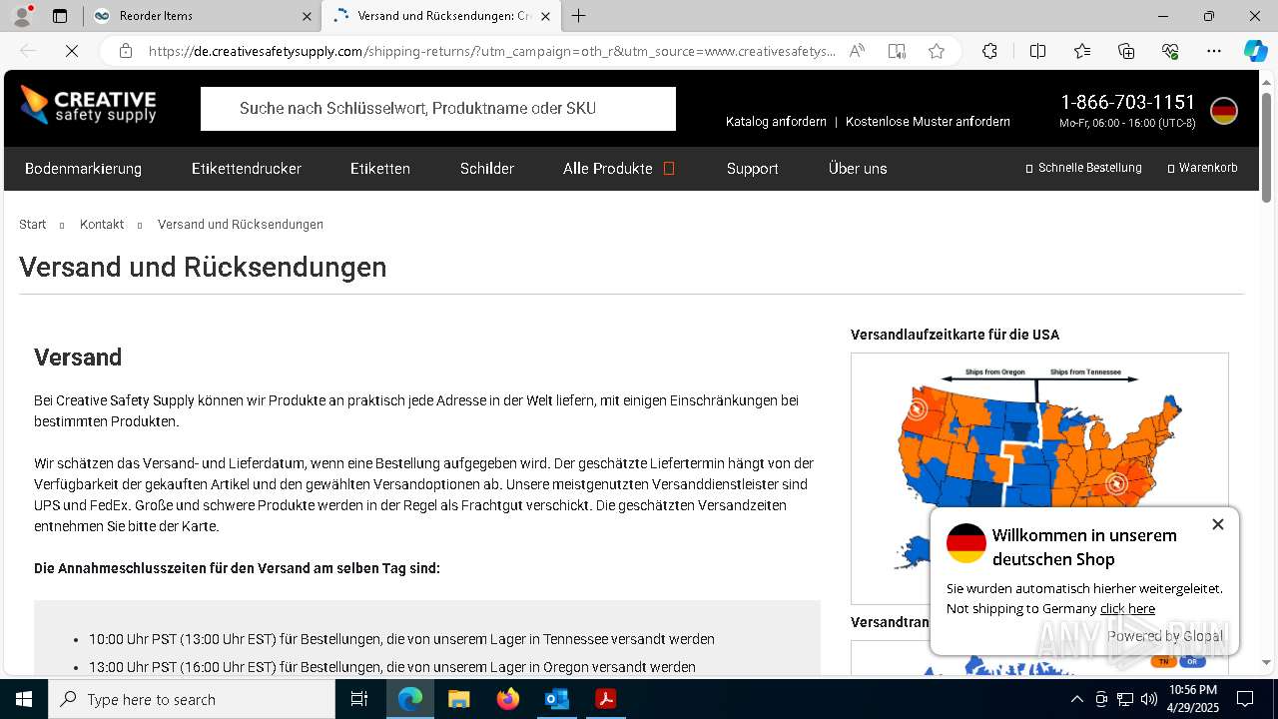The width and height of the screenshot is (1278, 719).
Task: Open Outlook from taskbar
Action: point(557,699)
